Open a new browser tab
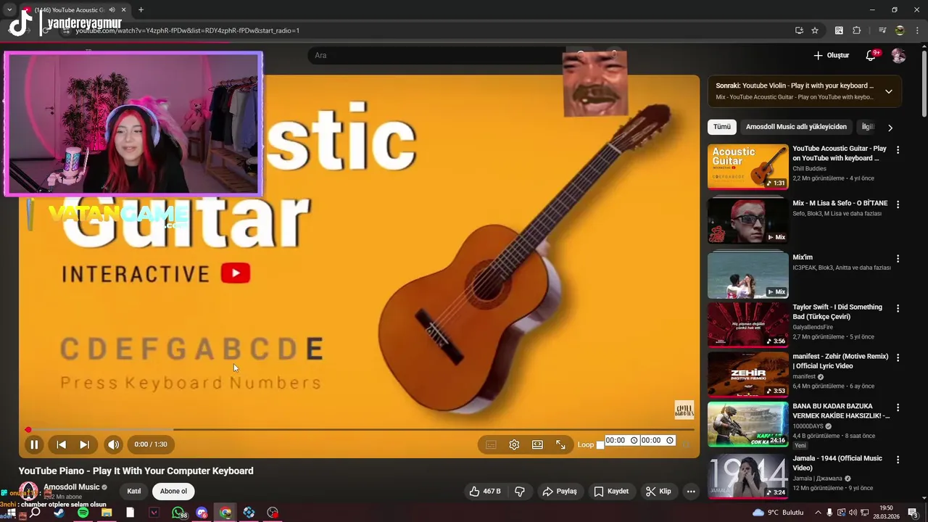 [x=141, y=10]
